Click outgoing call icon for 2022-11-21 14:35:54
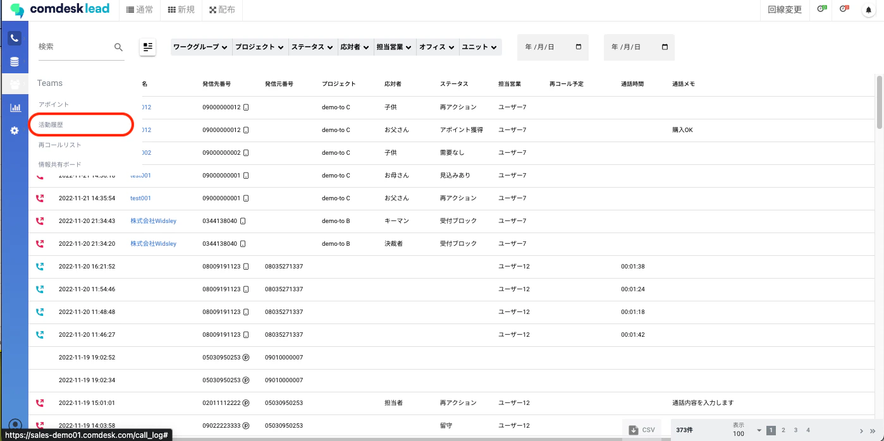Screen dimensions: 884x441 40,198
